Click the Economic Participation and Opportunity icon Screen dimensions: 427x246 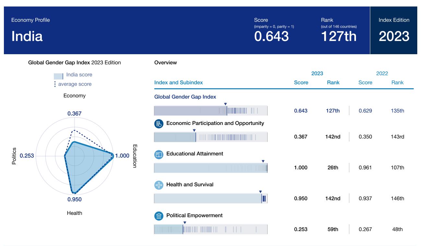pos(159,124)
